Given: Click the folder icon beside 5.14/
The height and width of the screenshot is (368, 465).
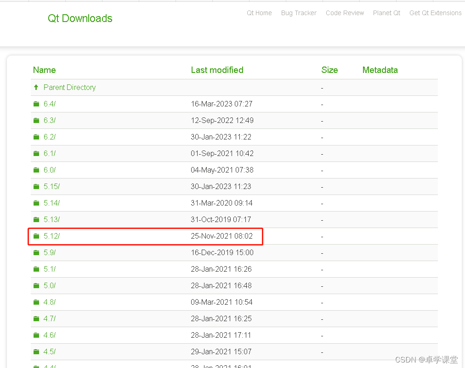Looking at the screenshot, I should click(x=36, y=203).
